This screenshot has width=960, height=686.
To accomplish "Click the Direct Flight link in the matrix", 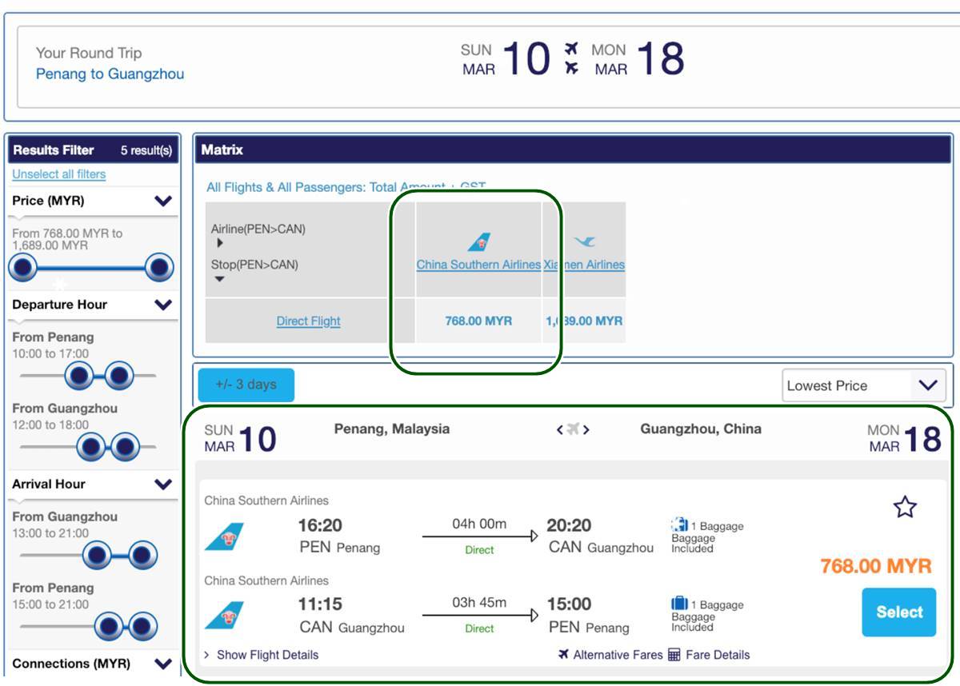I will [309, 321].
